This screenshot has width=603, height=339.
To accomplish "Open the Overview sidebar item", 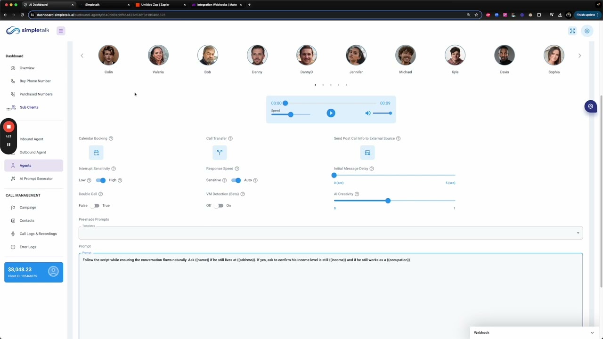I will pos(33,68).
